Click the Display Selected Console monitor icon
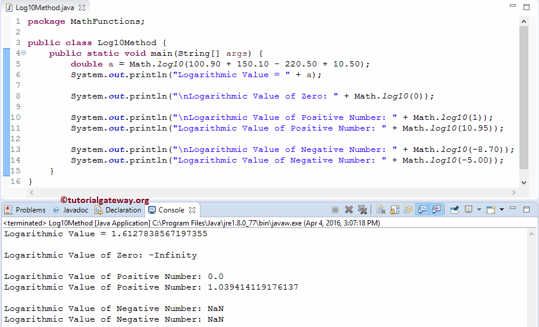The image size is (539, 327). click(468, 209)
